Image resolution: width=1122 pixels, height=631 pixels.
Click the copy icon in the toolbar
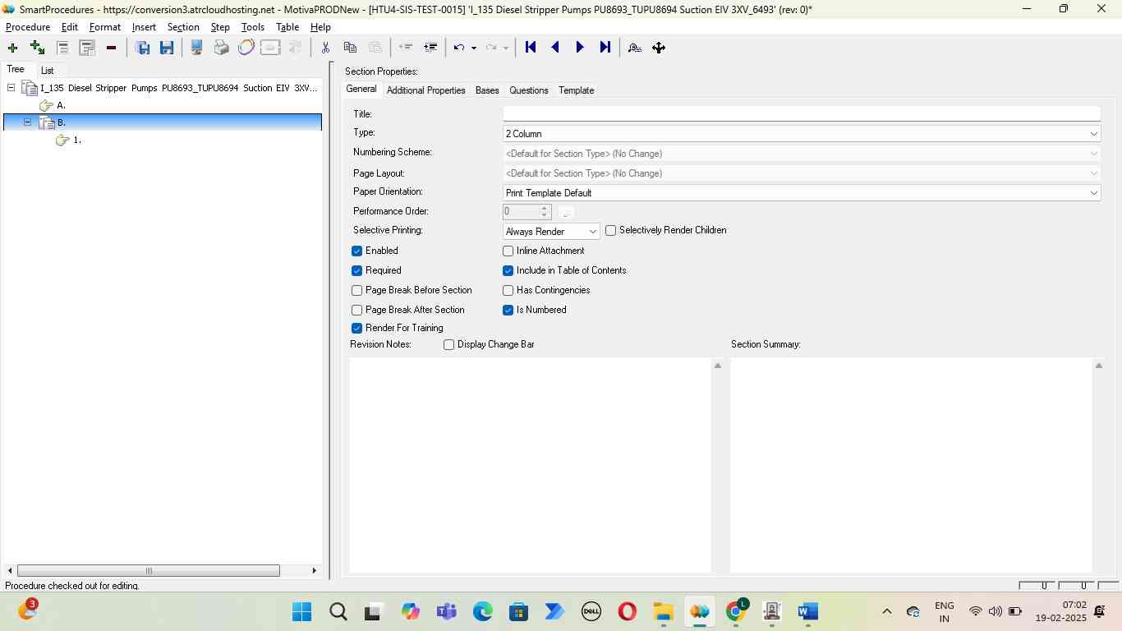tap(350, 48)
